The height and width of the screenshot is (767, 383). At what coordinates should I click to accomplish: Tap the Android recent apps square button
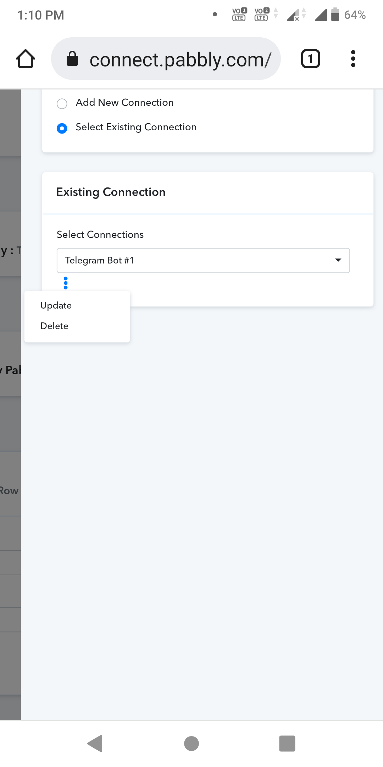coord(287,744)
